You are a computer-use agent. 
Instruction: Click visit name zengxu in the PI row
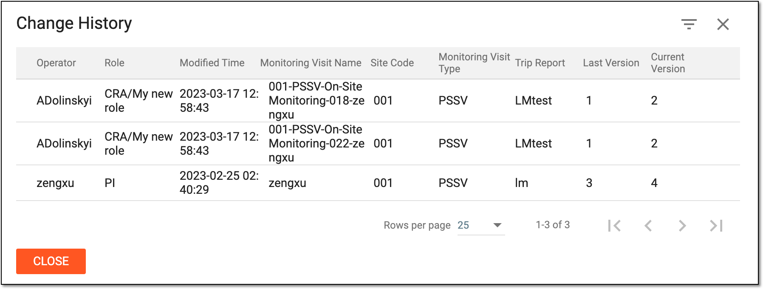[x=287, y=183]
